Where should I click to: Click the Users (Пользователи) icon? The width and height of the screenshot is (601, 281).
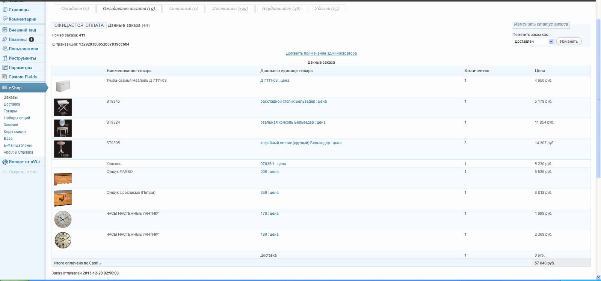5,49
